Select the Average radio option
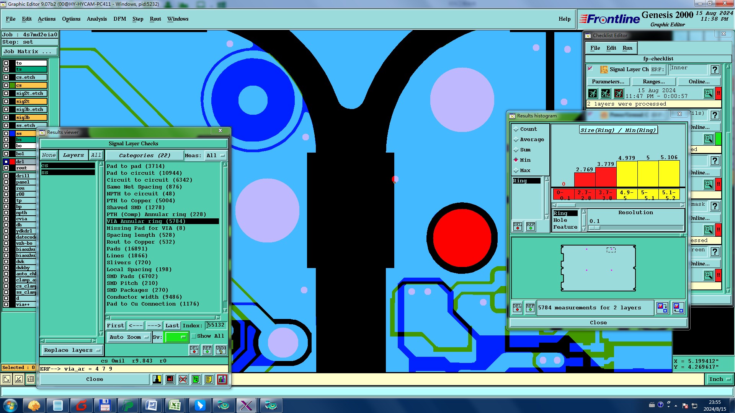The width and height of the screenshot is (735, 413). 516,140
